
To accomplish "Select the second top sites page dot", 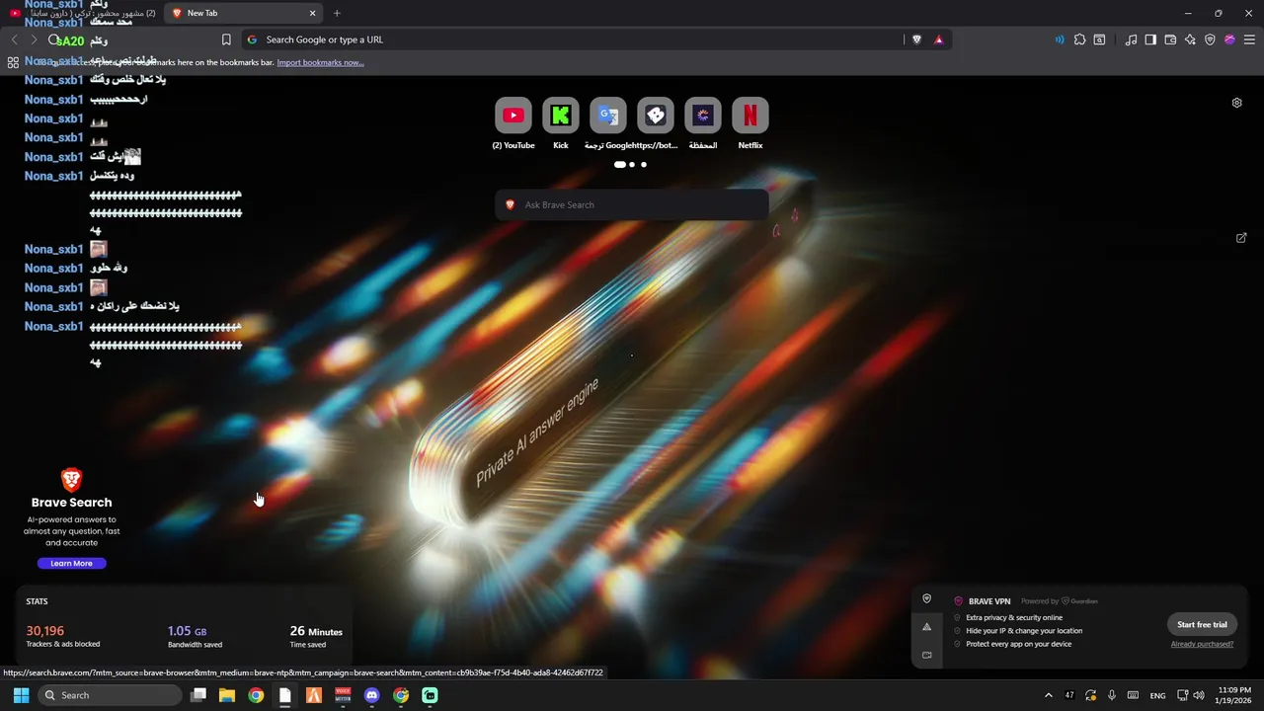I will click(x=632, y=165).
